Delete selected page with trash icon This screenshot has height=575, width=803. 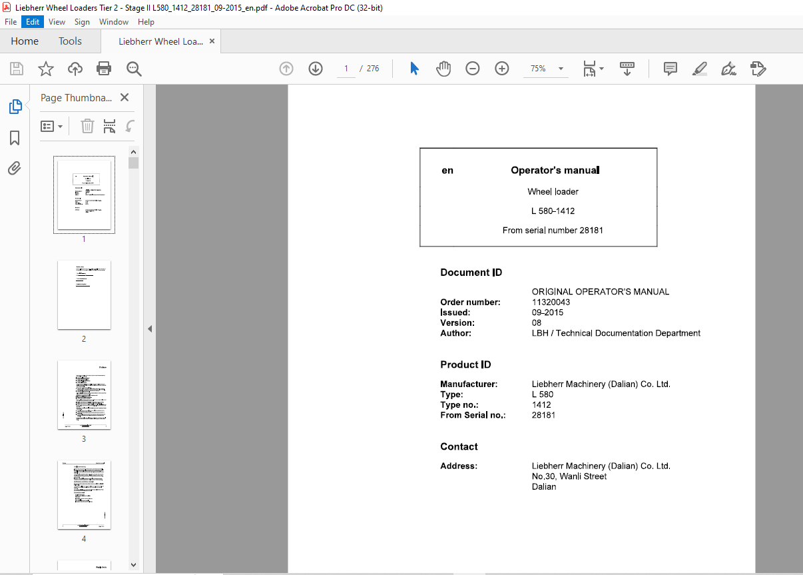click(x=87, y=126)
